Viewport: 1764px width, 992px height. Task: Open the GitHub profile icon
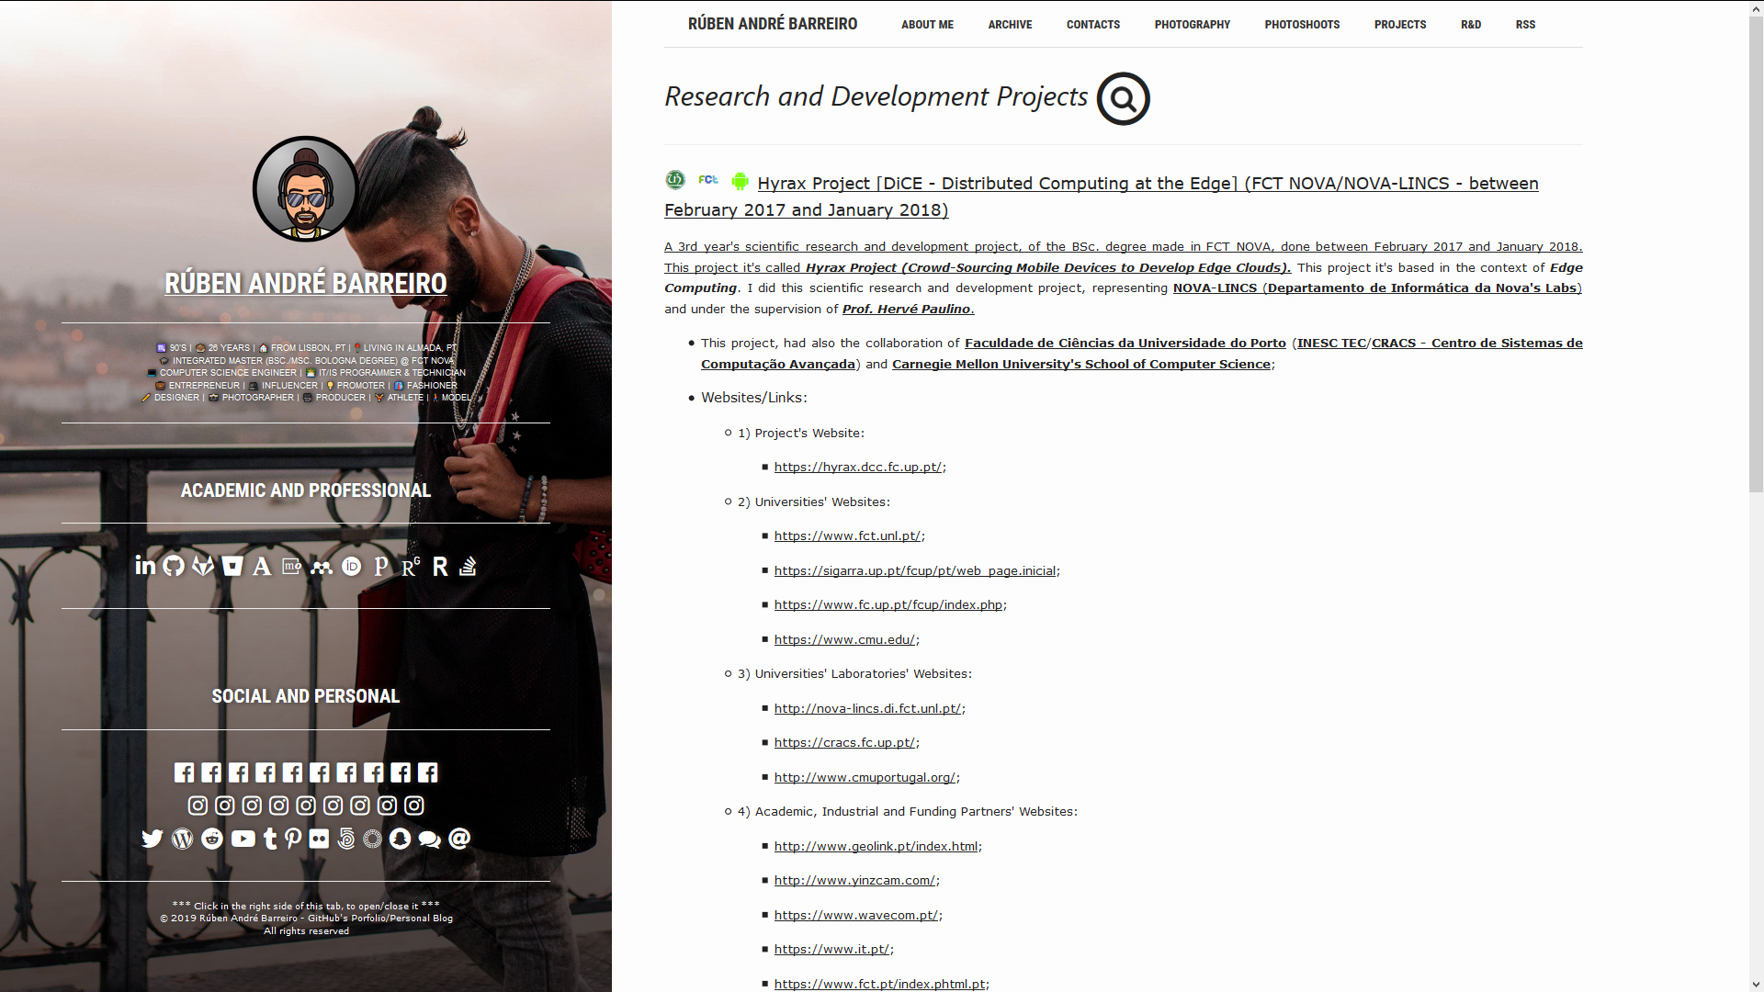[174, 566]
